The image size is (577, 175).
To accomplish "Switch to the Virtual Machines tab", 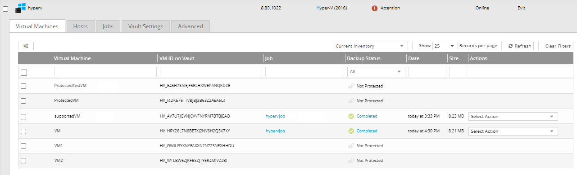I will 37,26.
